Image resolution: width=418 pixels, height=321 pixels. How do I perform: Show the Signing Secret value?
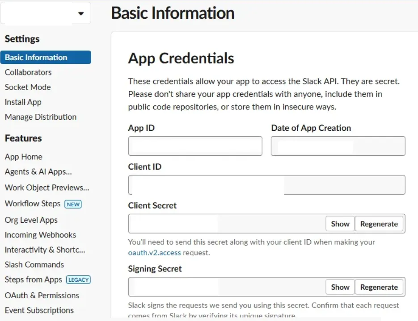(x=340, y=287)
